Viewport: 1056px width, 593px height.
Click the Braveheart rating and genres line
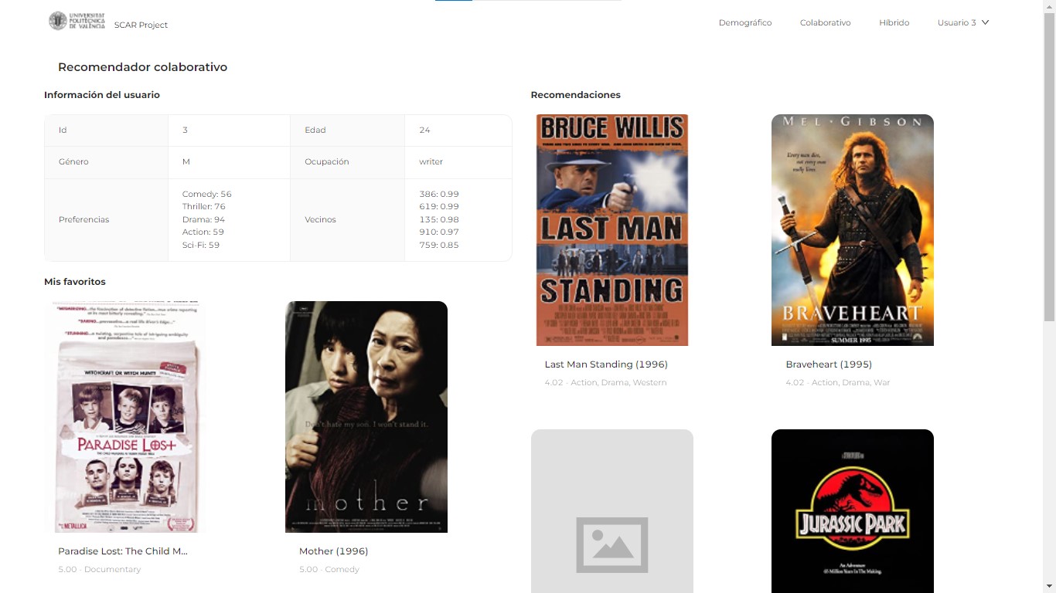pyautogui.click(x=838, y=382)
